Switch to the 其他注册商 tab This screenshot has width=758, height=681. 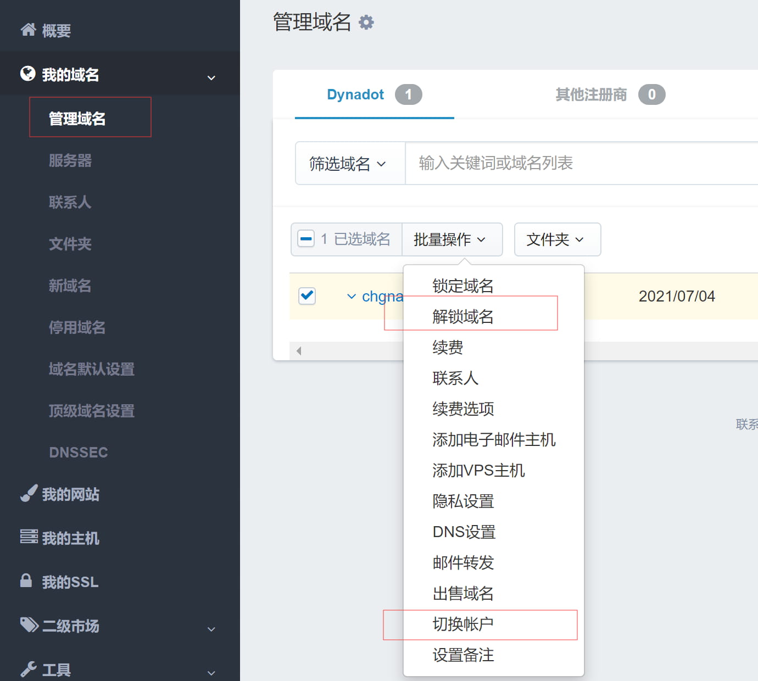[590, 94]
